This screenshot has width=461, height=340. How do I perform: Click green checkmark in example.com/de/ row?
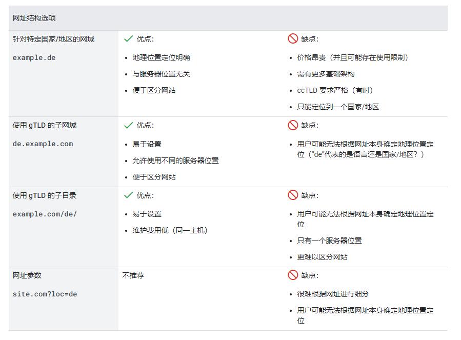(x=128, y=195)
